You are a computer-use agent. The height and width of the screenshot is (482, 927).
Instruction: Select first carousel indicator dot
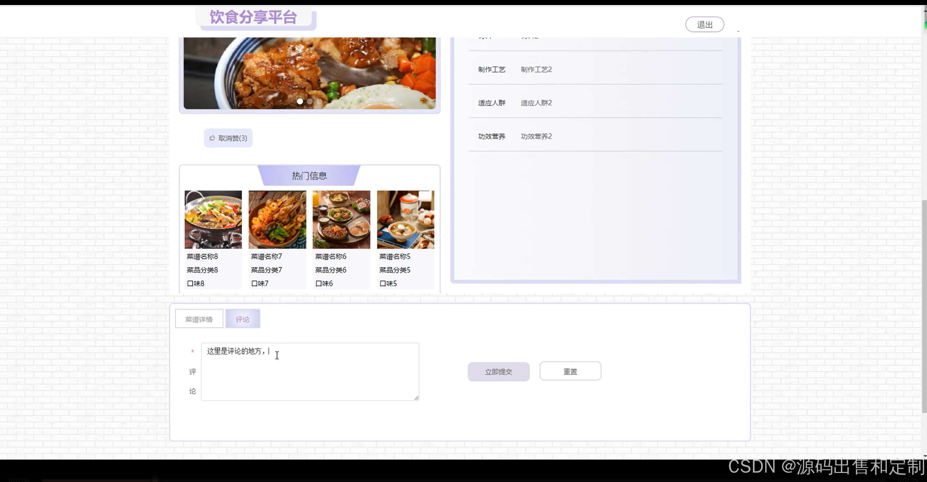point(300,101)
